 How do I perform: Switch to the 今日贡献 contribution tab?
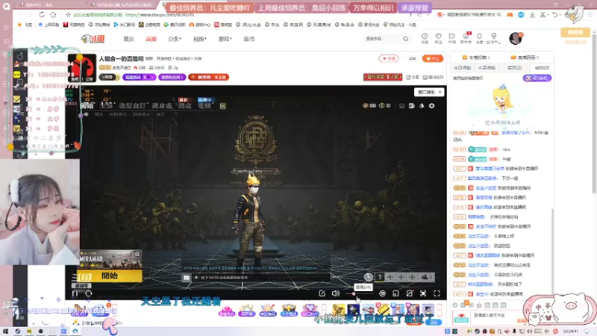point(462,68)
